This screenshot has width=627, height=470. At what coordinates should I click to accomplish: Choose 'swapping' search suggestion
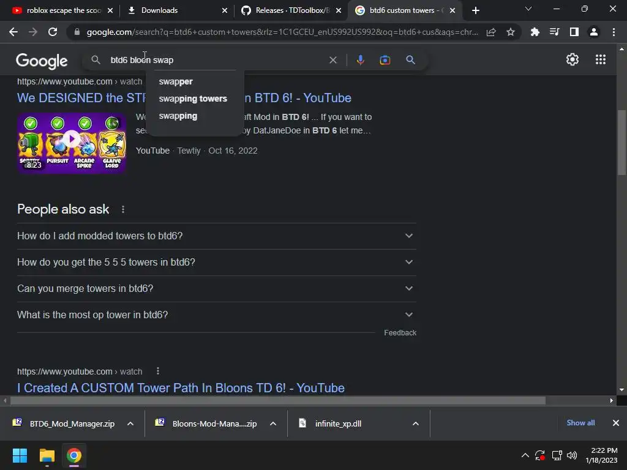point(178,116)
